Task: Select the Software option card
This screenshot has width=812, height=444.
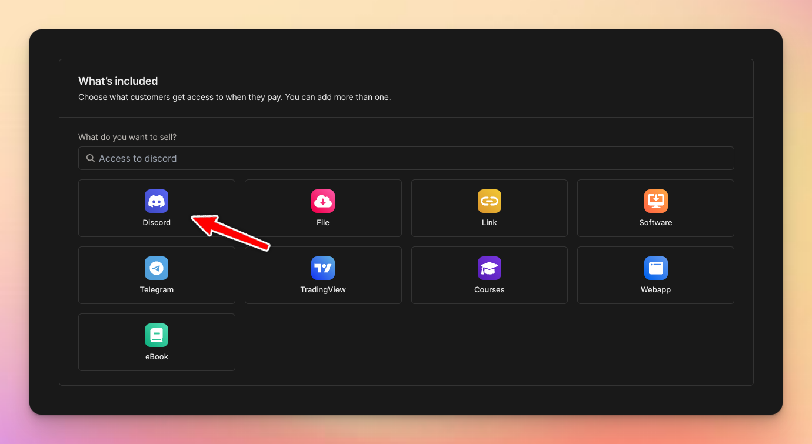Action: tap(655, 208)
